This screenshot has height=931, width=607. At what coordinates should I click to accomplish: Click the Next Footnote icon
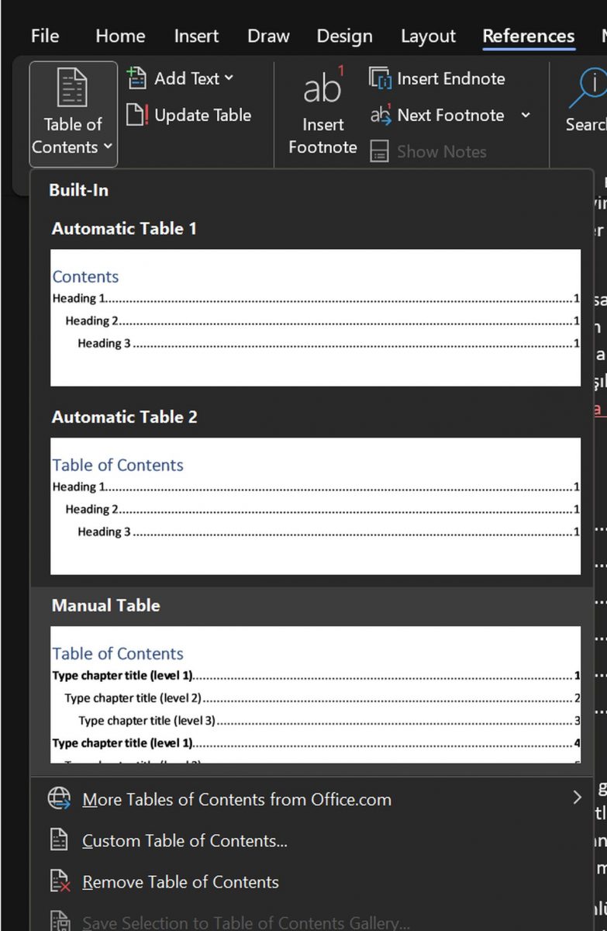[x=380, y=116]
